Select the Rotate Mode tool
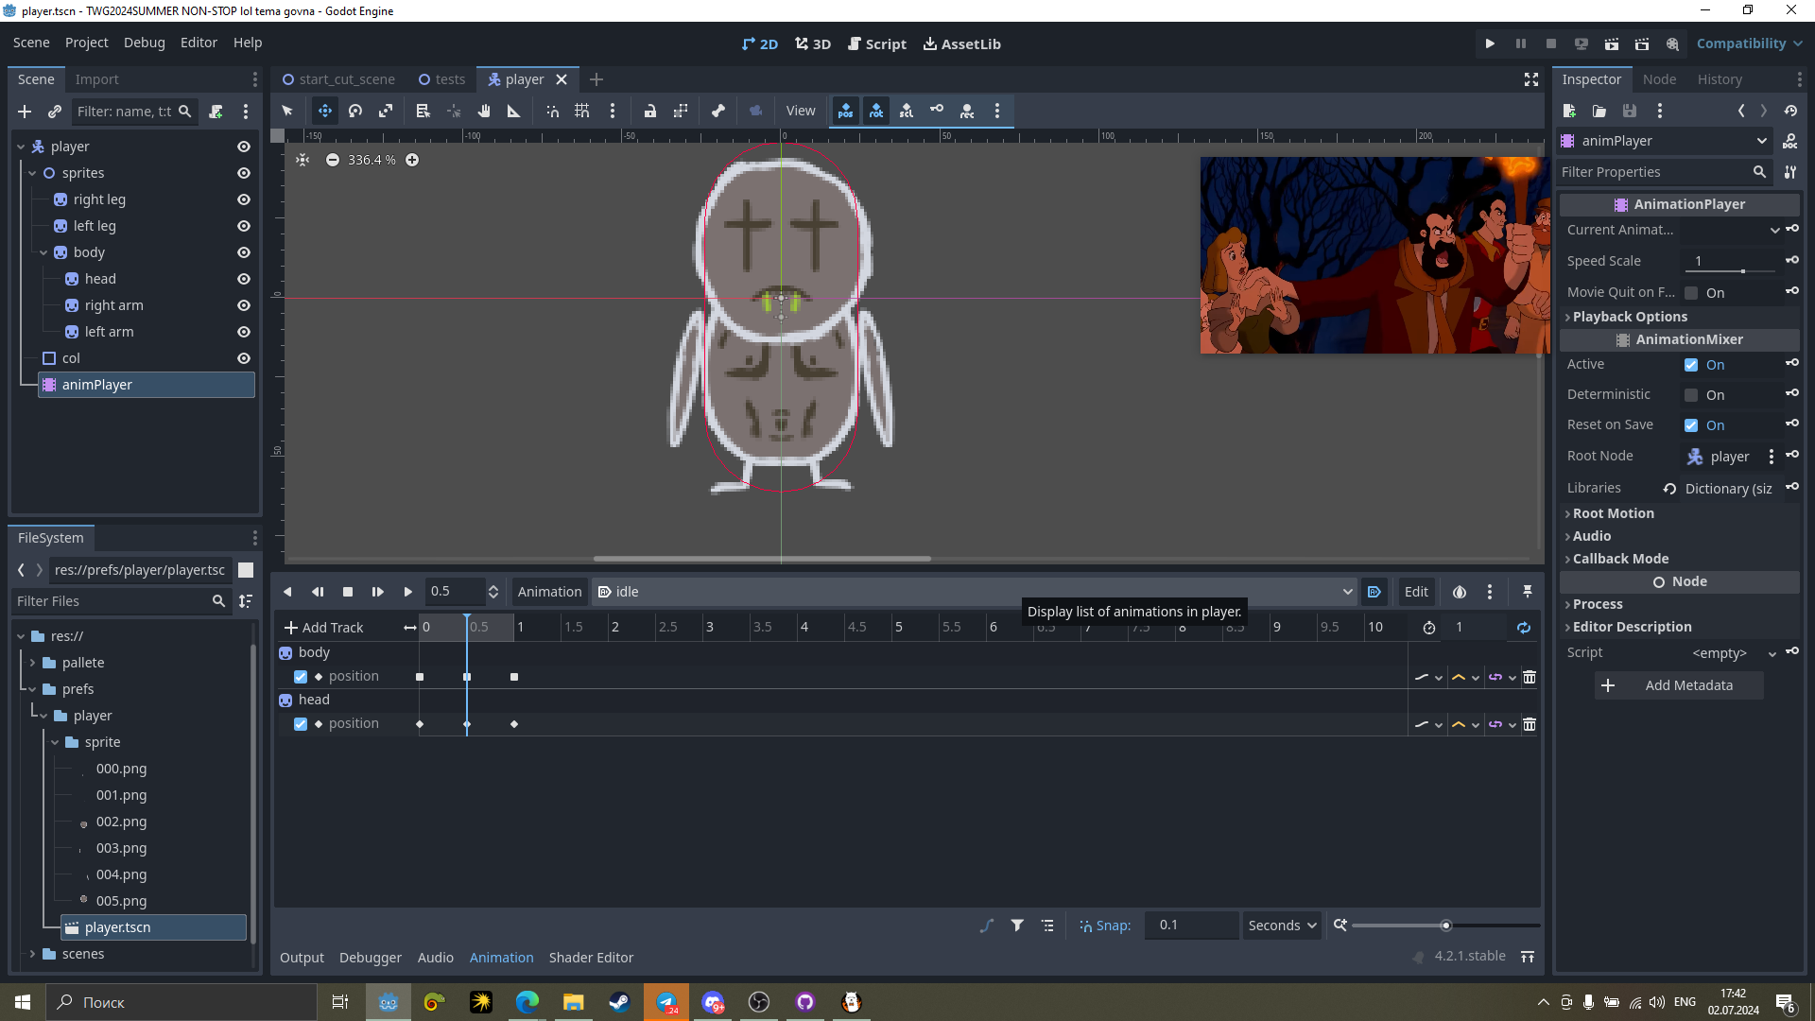 coord(355,111)
